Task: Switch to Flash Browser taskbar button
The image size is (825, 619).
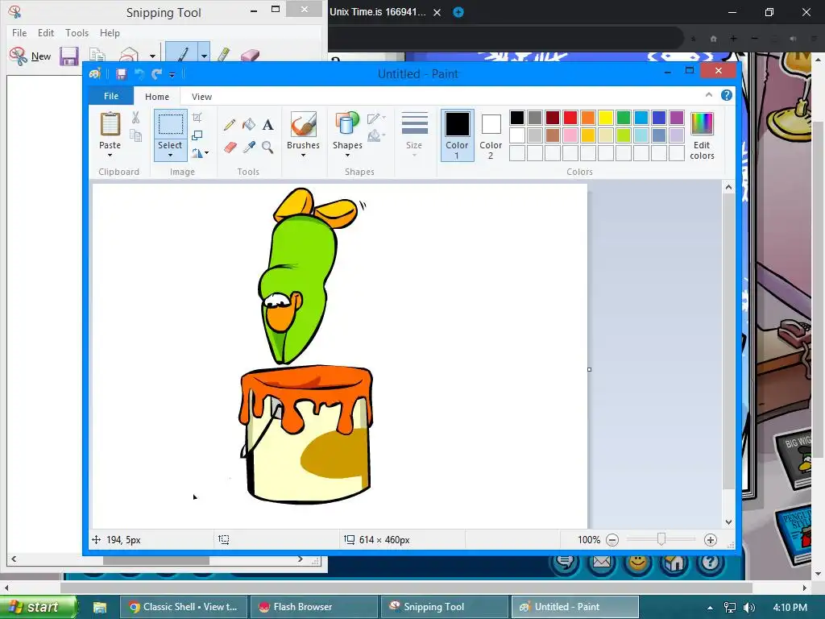Action: click(x=313, y=607)
